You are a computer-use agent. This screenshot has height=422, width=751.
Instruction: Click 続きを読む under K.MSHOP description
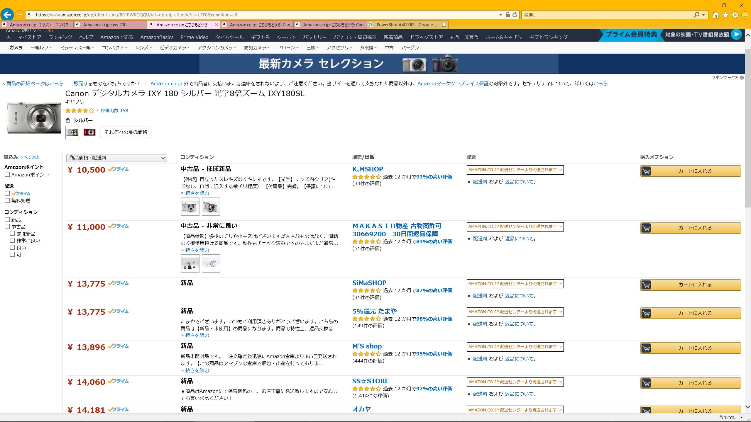point(197,193)
